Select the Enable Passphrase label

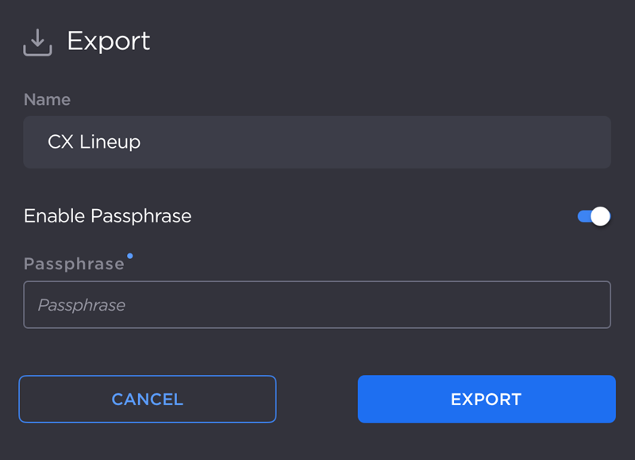pos(107,216)
